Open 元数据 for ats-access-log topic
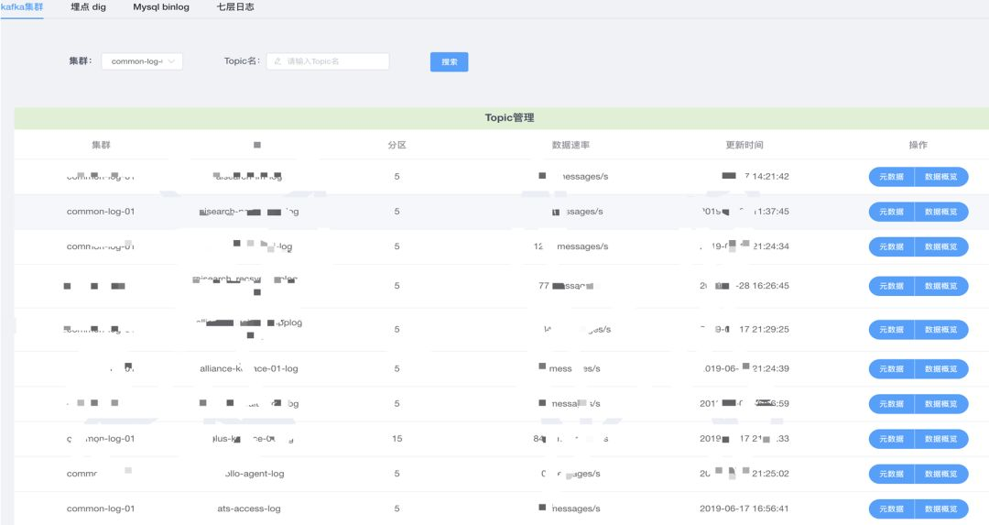This screenshot has height=525, width=989. (x=891, y=509)
